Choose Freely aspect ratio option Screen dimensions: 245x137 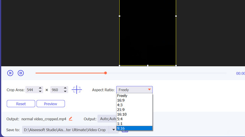[x=134, y=96]
